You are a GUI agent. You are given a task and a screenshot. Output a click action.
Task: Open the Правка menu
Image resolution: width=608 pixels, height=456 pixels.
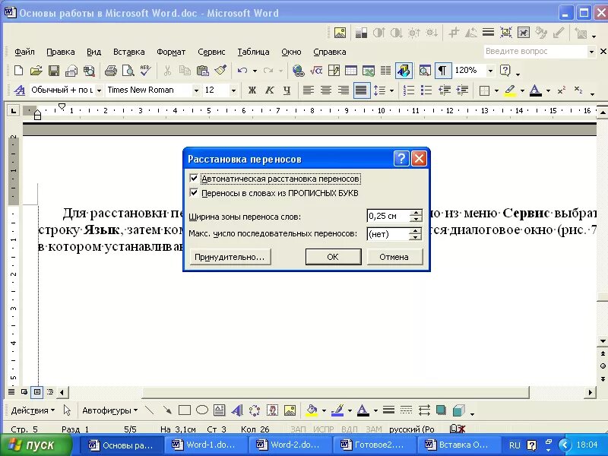[61, 52]
